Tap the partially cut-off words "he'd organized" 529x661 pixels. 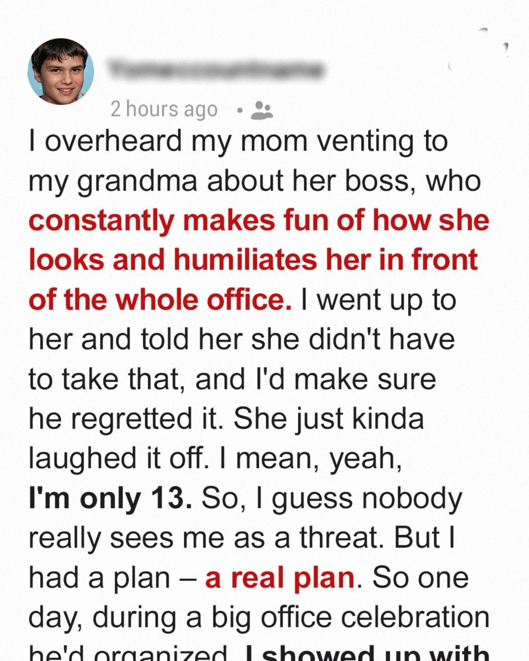tap(128, 654)
